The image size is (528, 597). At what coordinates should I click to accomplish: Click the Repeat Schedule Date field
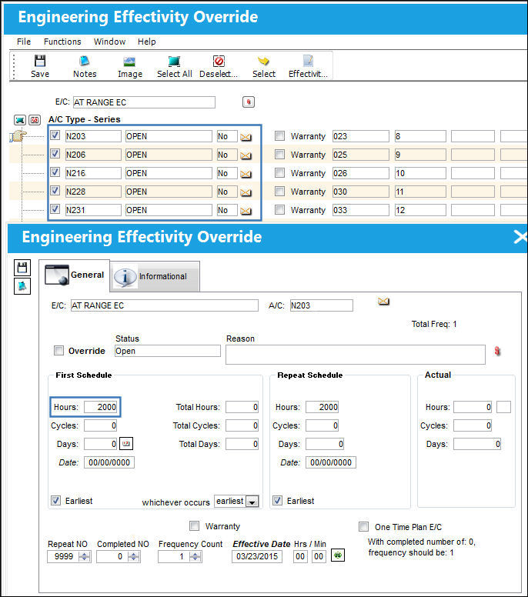[x=331, y=462]
